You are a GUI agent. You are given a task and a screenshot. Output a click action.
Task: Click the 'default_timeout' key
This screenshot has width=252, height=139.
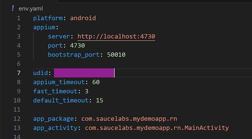click(x=61, y=100)
